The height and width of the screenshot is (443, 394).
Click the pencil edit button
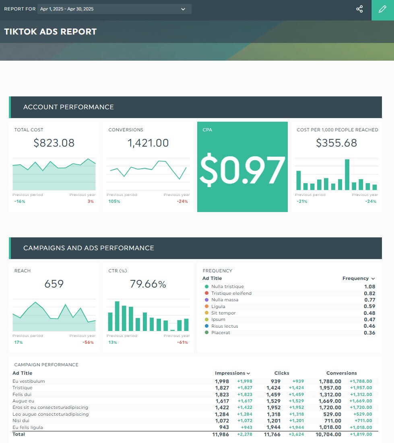[x=382, y=10]
